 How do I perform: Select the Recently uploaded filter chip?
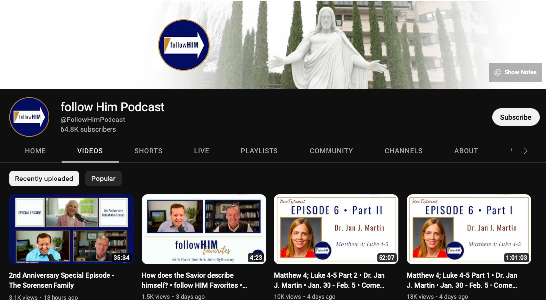(44, 179)
